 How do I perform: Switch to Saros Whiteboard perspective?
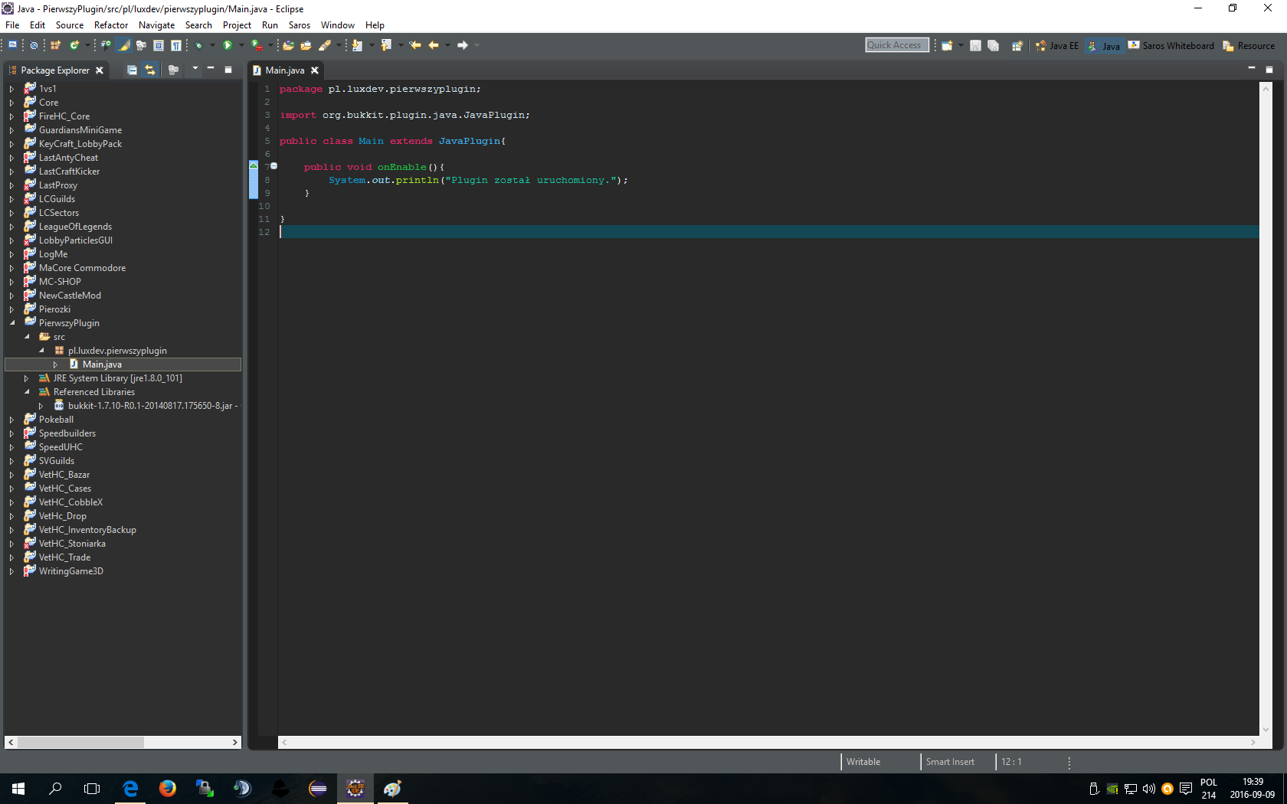pos(1171,46)
